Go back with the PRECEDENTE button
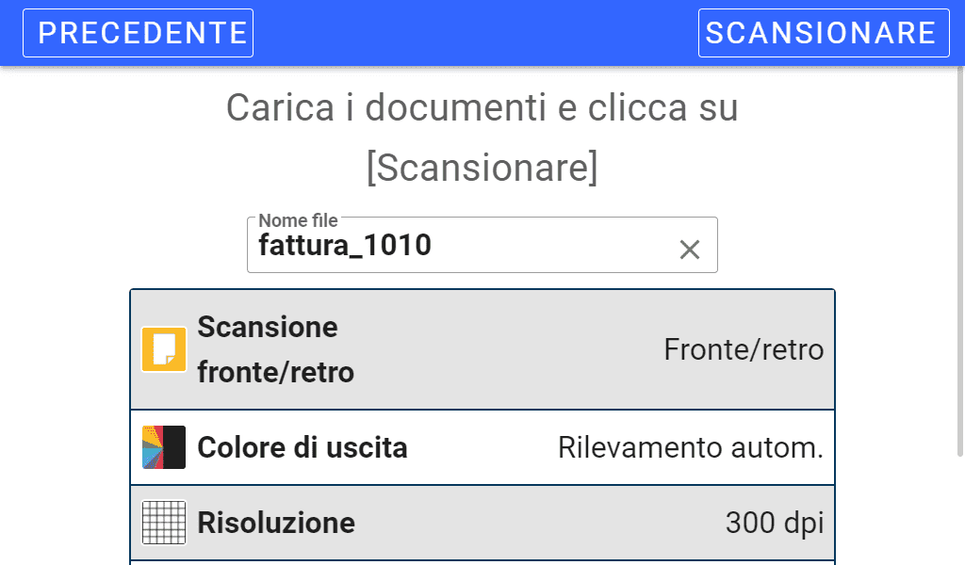 [x=138, y=33]
